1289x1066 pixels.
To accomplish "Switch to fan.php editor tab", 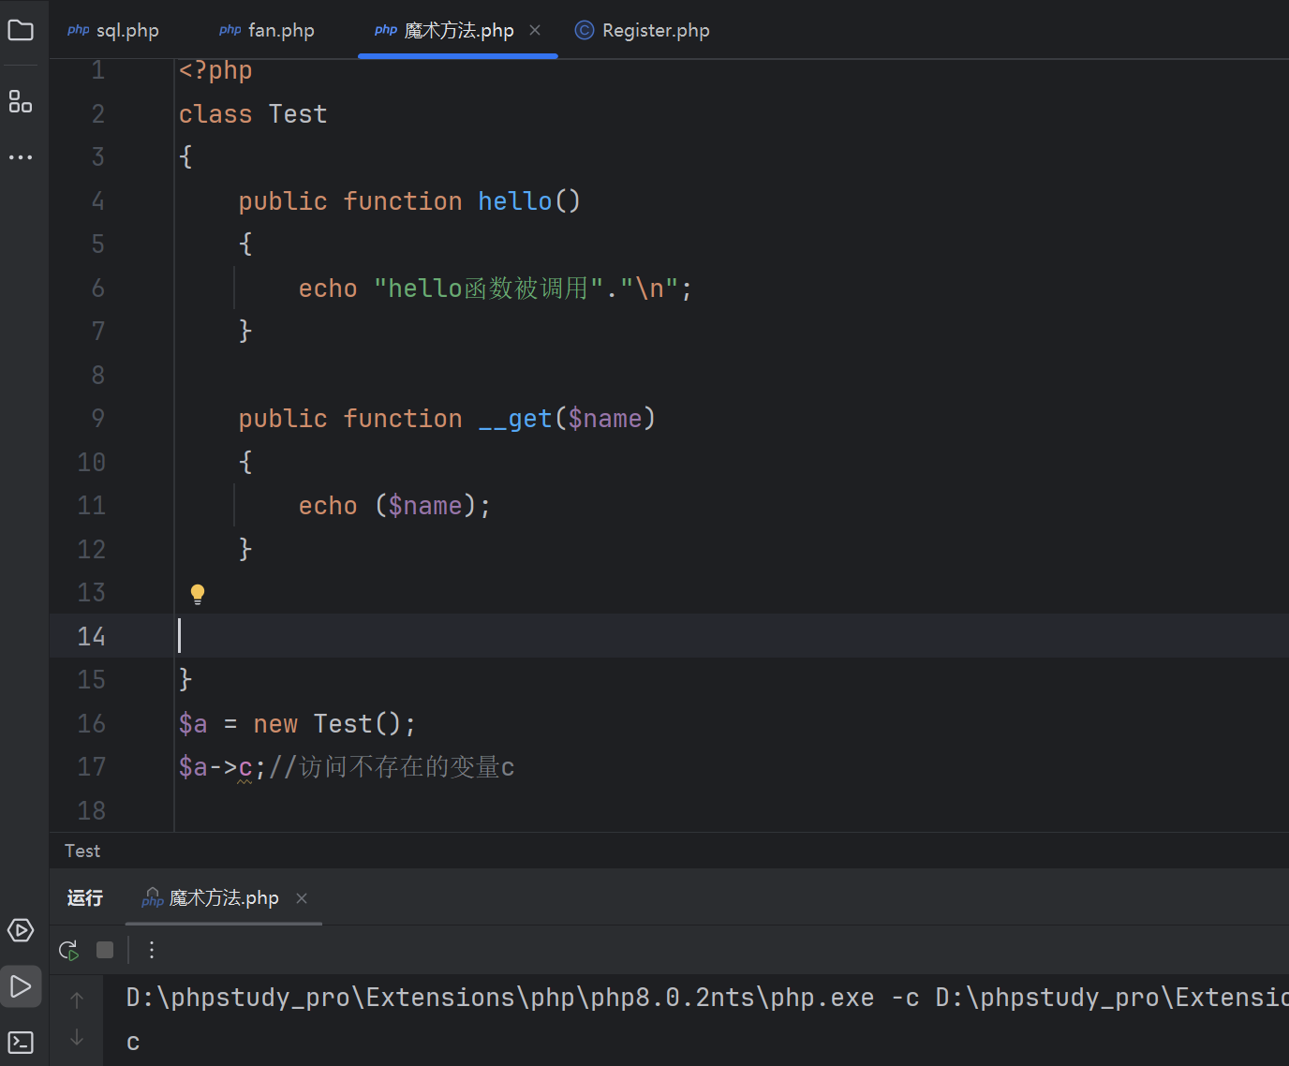I will pos(267,30).
